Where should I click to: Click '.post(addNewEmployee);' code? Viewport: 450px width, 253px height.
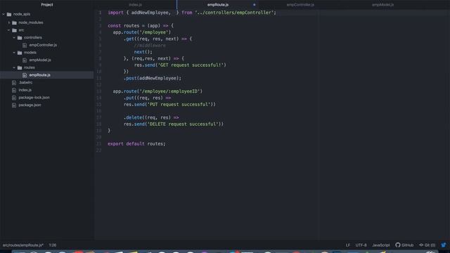153,78
